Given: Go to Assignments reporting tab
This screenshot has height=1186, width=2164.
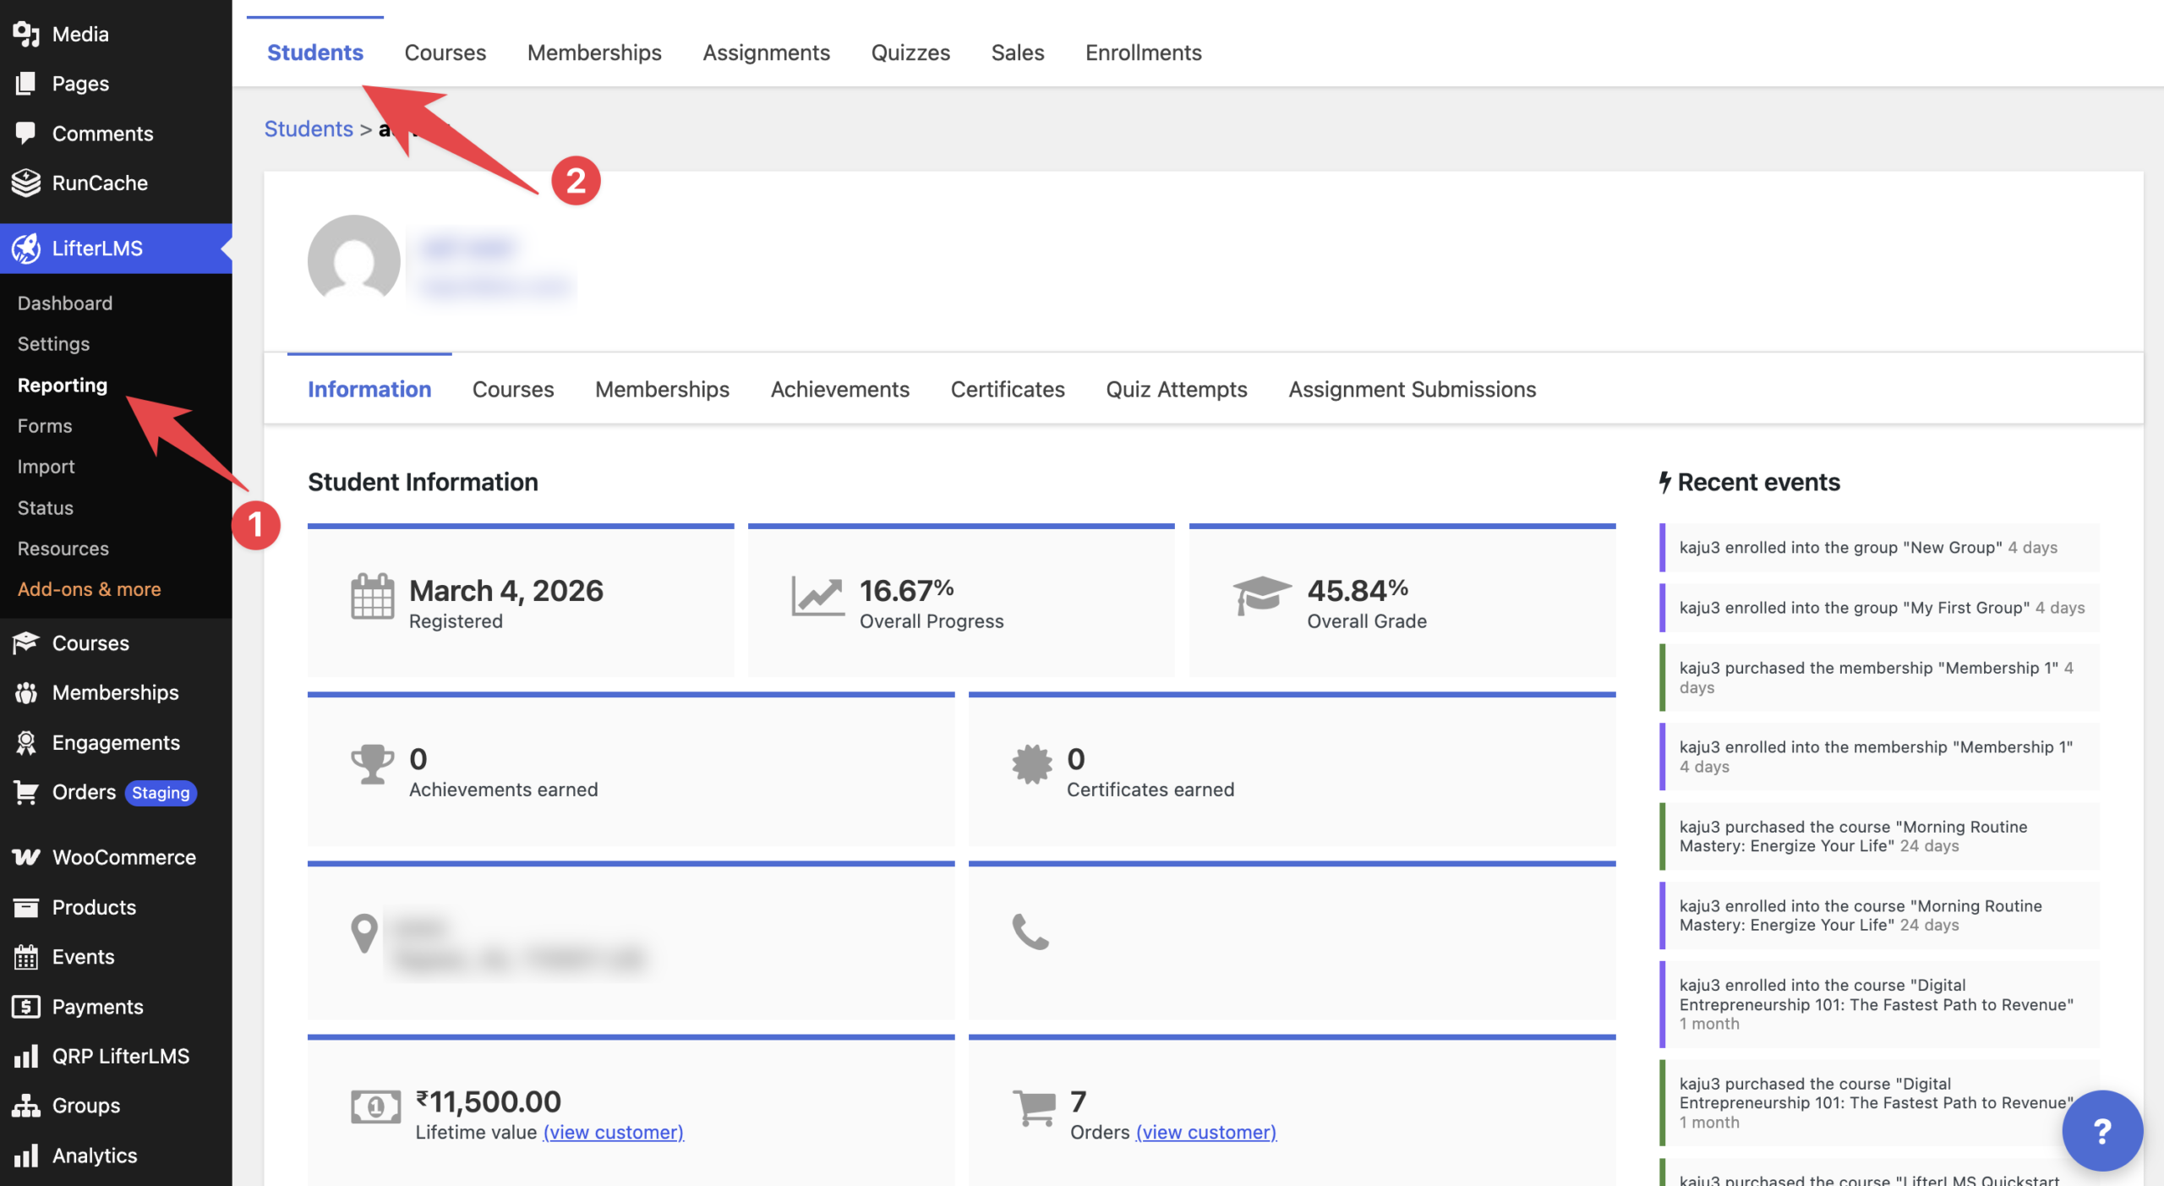Looking at the screenshot, I should coord(766,52).
